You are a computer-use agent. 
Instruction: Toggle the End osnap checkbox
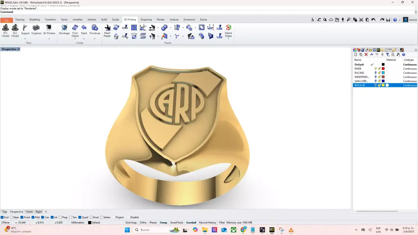click(x=2, y=217)
